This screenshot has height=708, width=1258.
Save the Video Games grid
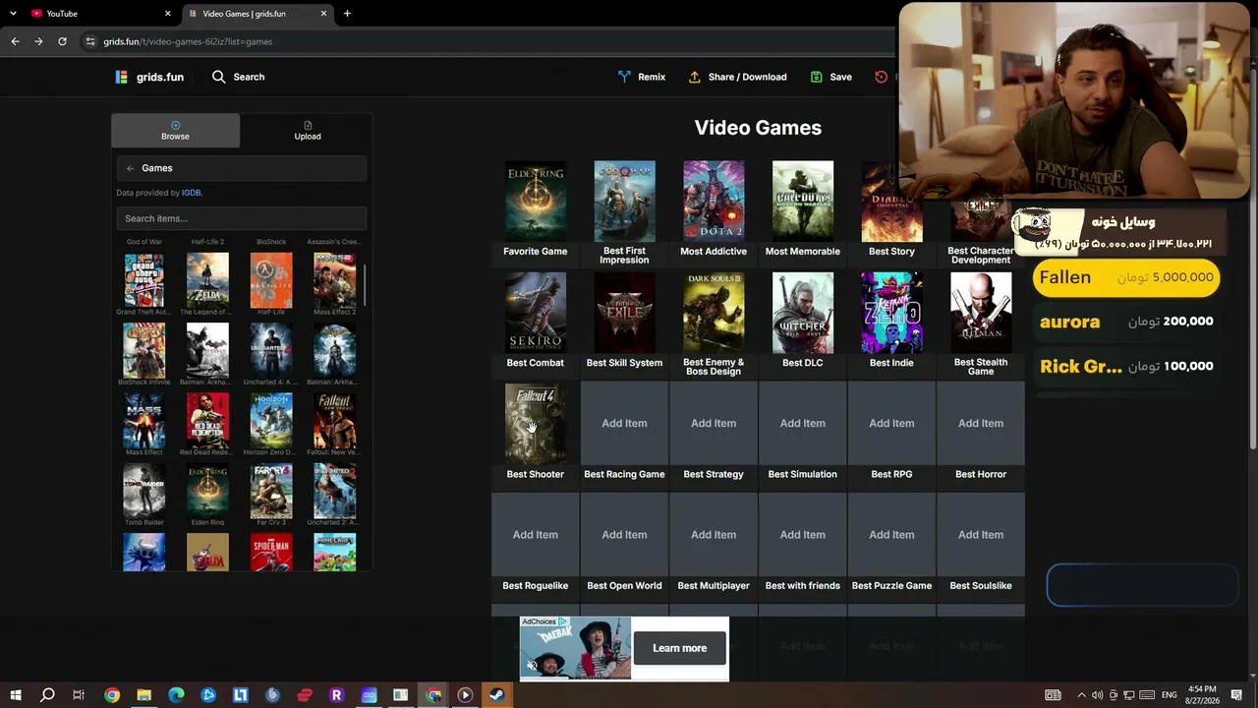pyautogui.click(x=830, y=77)
